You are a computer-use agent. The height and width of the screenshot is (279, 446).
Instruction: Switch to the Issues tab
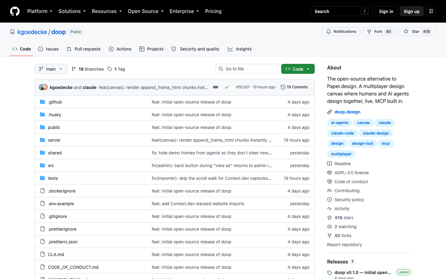tap(48, 49)
